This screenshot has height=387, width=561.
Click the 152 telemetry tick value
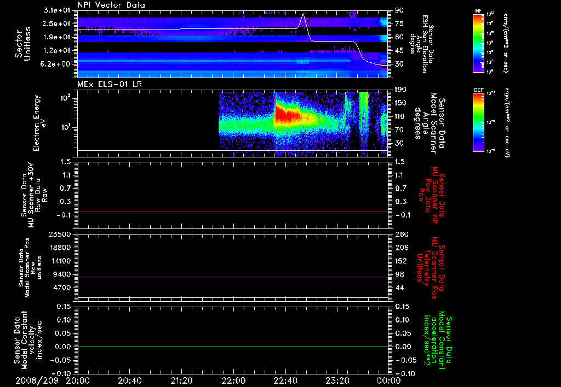pos(401,261)
